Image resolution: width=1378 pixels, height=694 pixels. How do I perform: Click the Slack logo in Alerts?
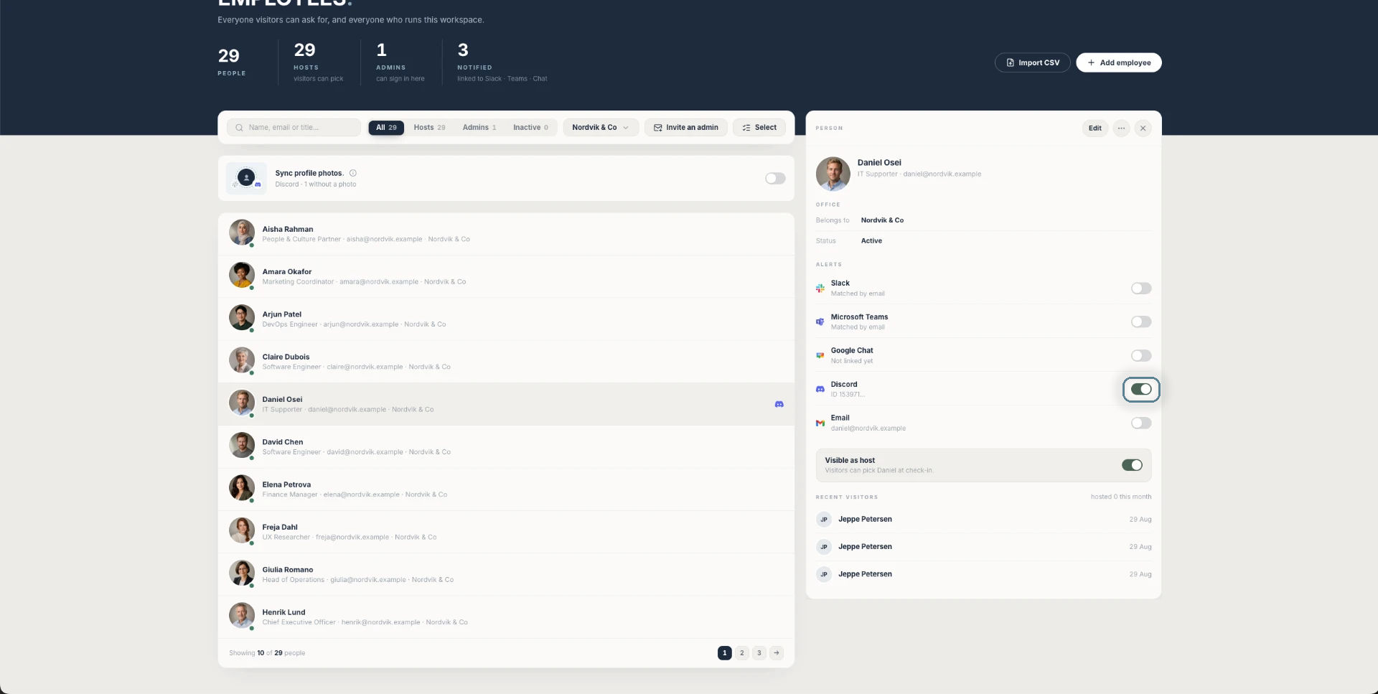coord(820,288)
